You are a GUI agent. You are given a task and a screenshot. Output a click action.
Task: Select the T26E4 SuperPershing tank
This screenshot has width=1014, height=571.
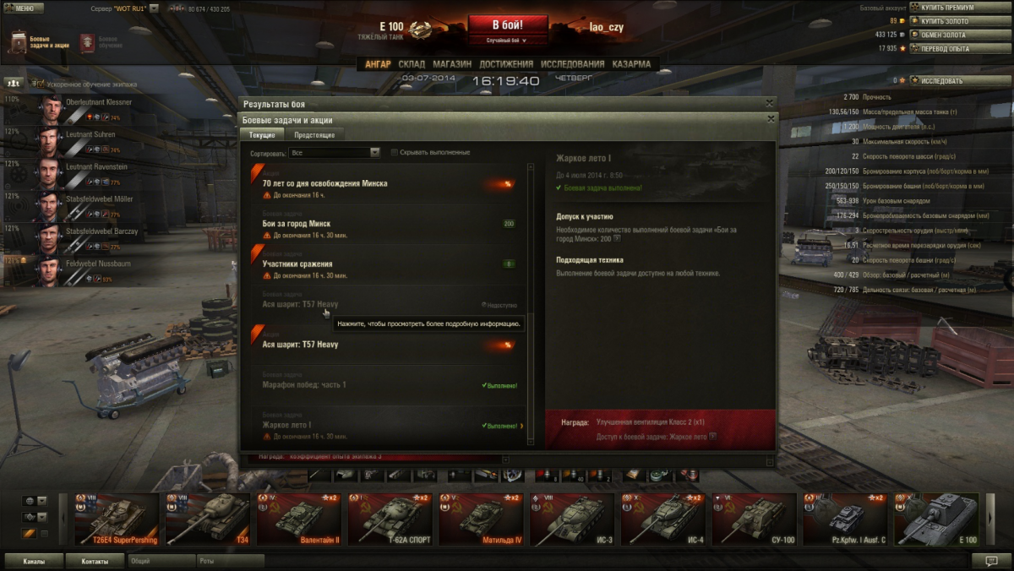click(117, 519)
